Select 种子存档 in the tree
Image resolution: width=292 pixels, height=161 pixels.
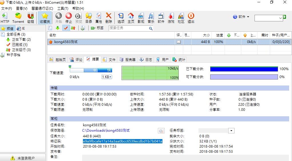click(13, 55)
